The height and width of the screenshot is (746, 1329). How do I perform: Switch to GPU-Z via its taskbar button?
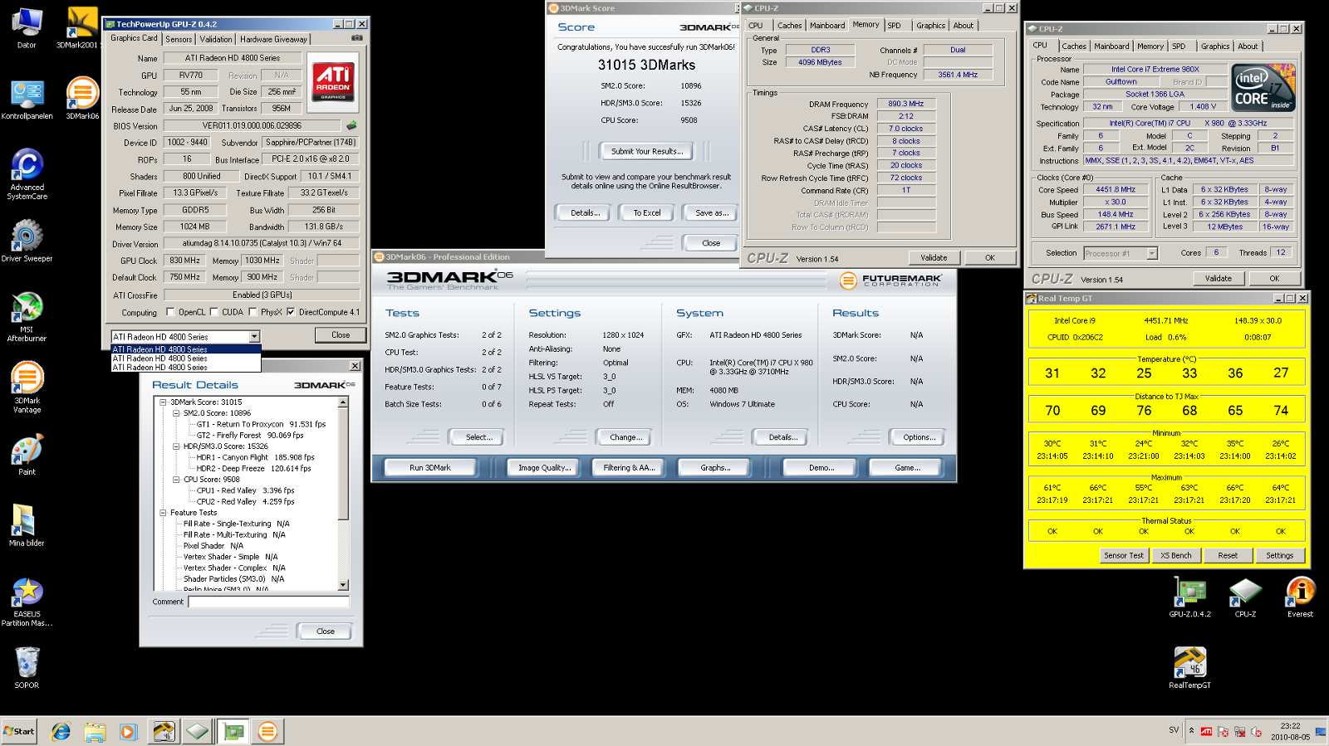[234, 731]
